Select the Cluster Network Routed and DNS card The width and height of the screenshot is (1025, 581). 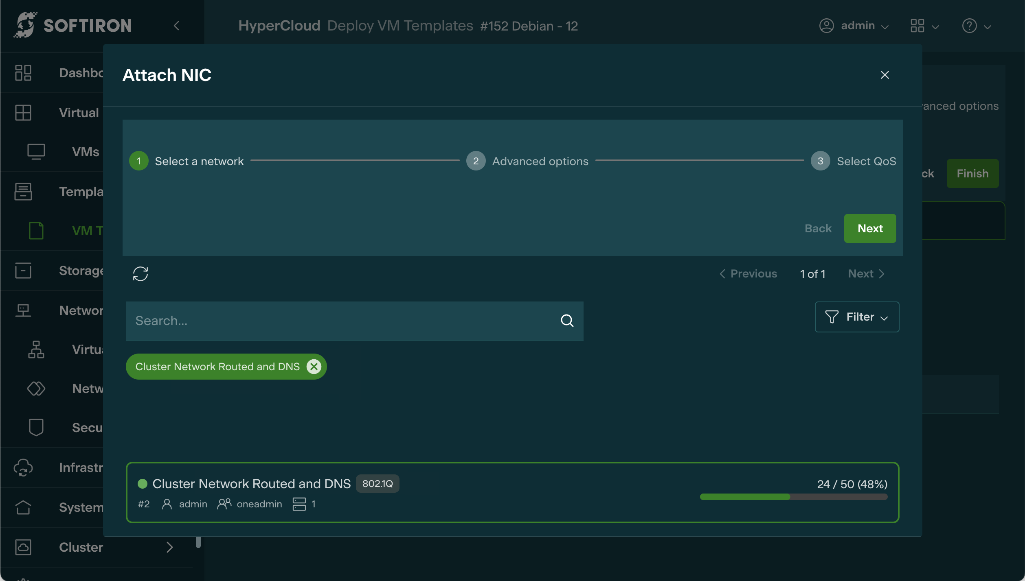[x=512, y=492]
